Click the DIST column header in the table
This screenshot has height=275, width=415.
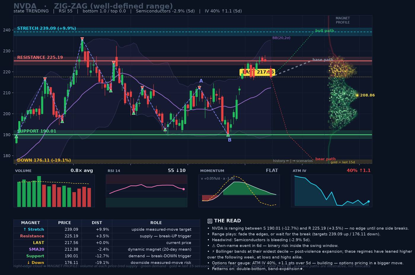point(97,223)
